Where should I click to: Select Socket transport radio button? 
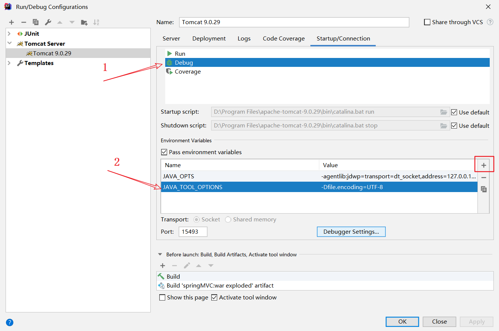[196, 220]
